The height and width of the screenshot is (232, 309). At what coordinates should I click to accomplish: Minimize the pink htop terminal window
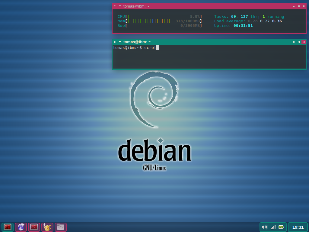coord(294,6)
